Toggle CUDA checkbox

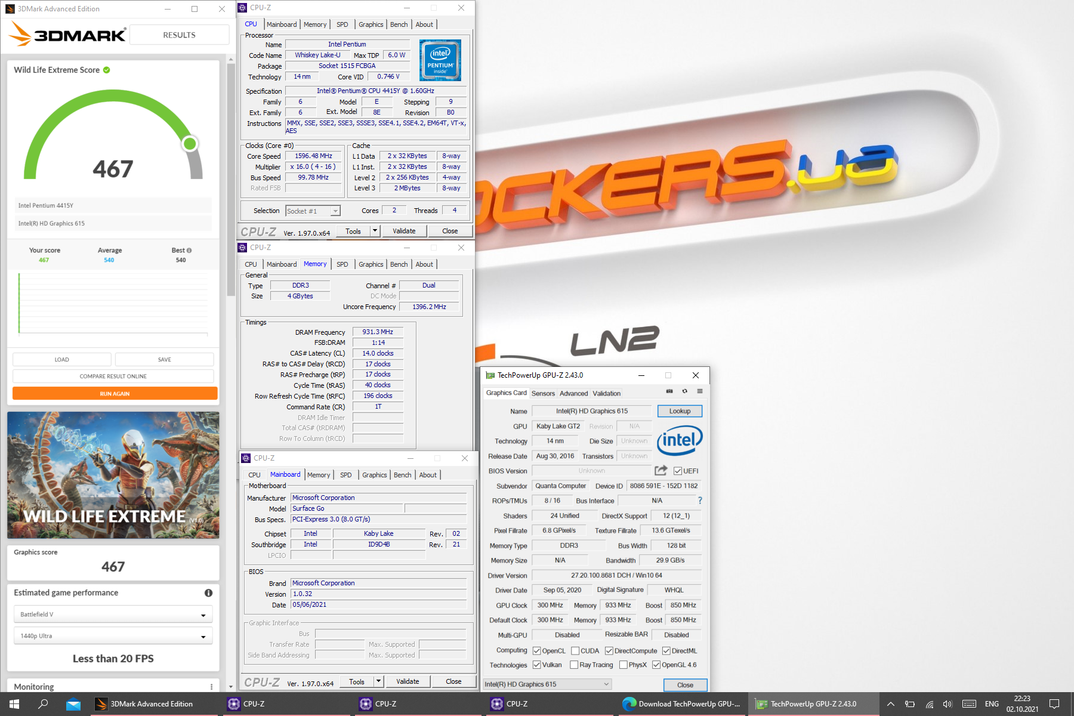pyautogui.click(x=575, y=651)
